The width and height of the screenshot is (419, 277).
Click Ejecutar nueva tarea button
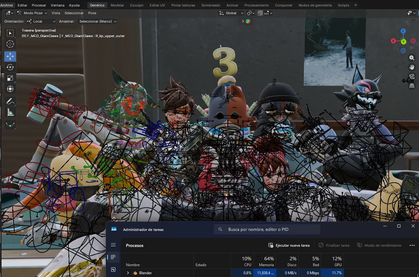(289, 245)
